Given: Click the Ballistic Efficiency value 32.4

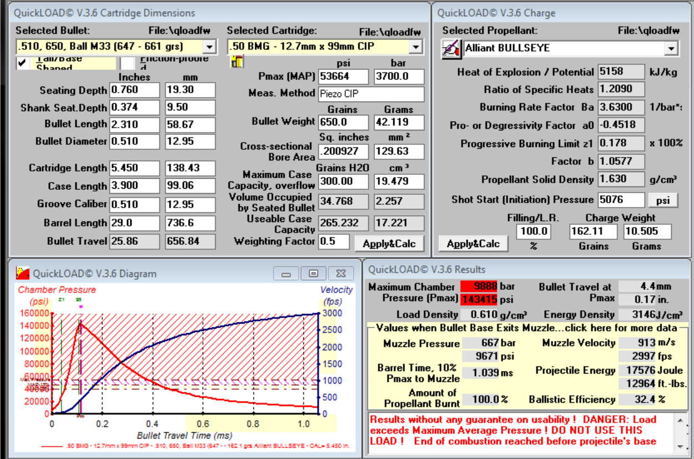Looking at the screenshot, I should [x=637, y=400].
